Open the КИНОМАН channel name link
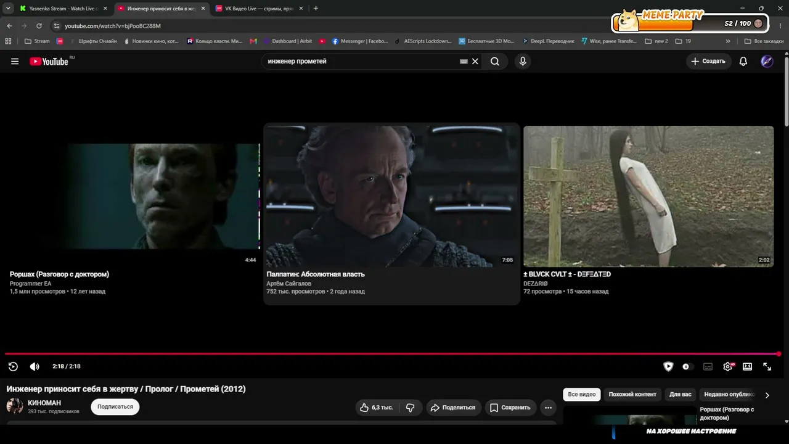 [44, 403]
